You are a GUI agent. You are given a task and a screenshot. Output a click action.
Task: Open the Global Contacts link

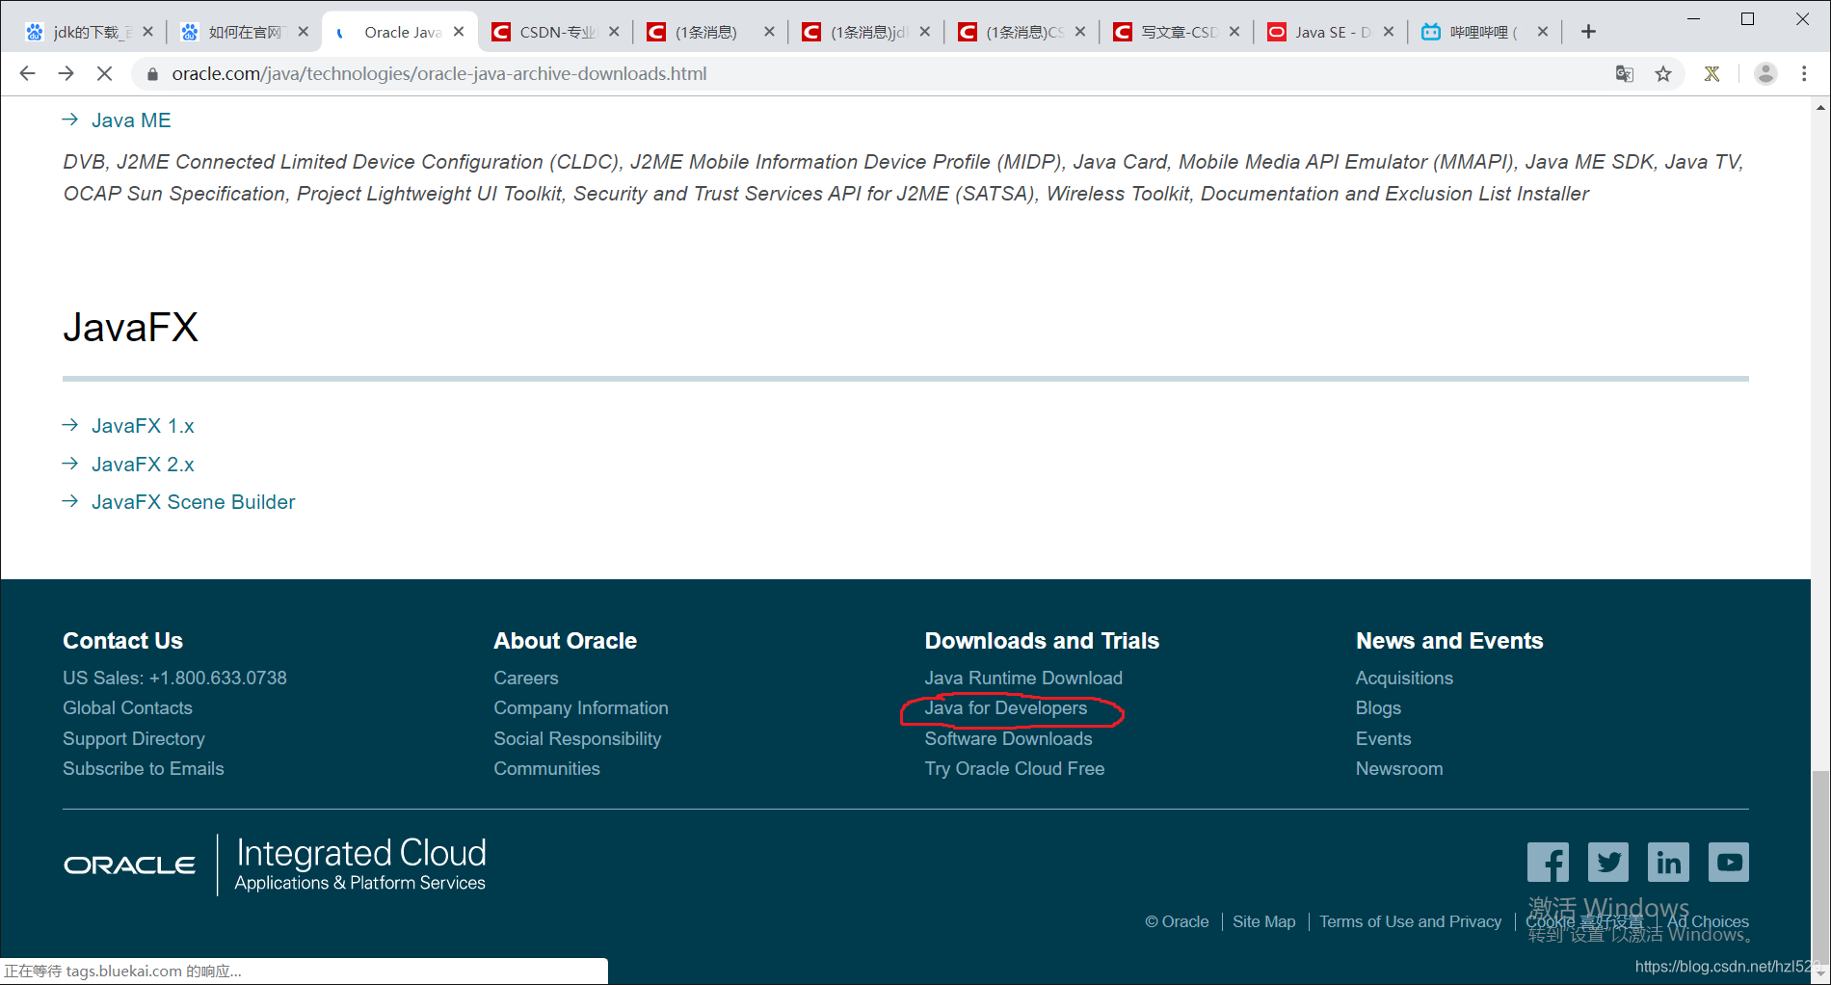(x=127, y=708)
